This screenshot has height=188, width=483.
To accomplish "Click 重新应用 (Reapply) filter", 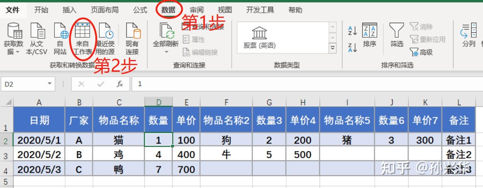I will click(x=428, y=39).
